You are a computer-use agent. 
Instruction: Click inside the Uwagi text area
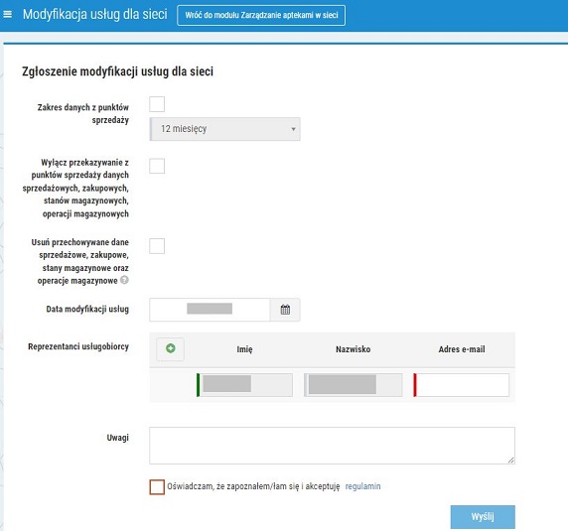pyautogui.click(x=332, y=446)
